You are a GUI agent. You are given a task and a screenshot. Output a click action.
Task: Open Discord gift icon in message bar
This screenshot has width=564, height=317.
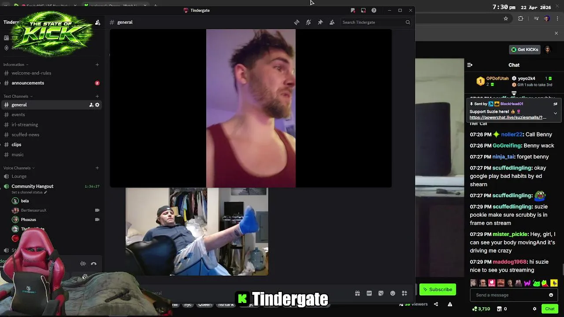tap(357, 293)
